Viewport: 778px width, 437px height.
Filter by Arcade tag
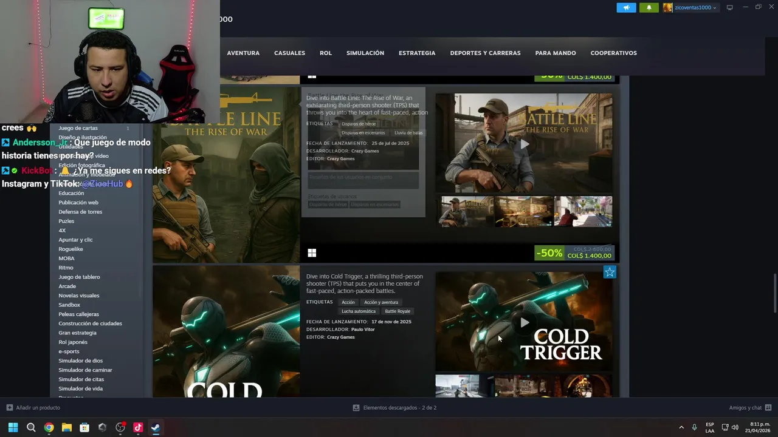pyautogui.click(x=67, y=286)
